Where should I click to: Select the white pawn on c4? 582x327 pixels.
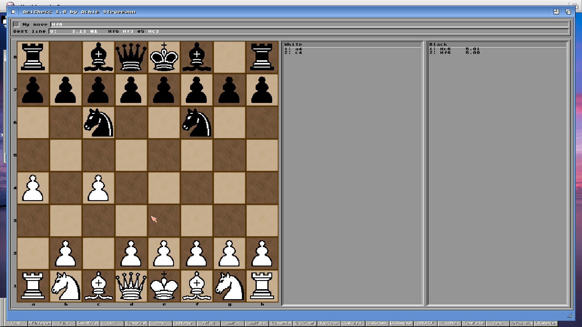(98, 188)
